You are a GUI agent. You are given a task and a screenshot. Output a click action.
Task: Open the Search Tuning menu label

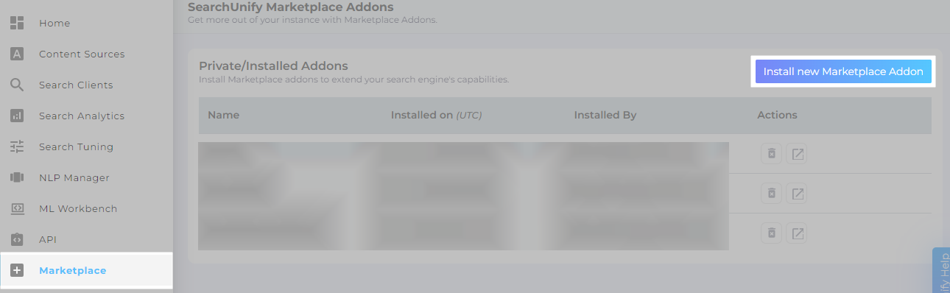pyautogui.click(x=76, y=146)
